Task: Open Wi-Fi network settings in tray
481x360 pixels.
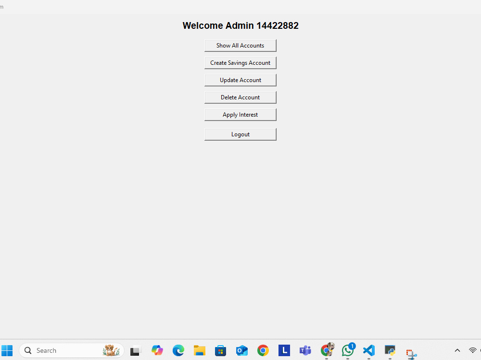Action: (x=473, y=350)
